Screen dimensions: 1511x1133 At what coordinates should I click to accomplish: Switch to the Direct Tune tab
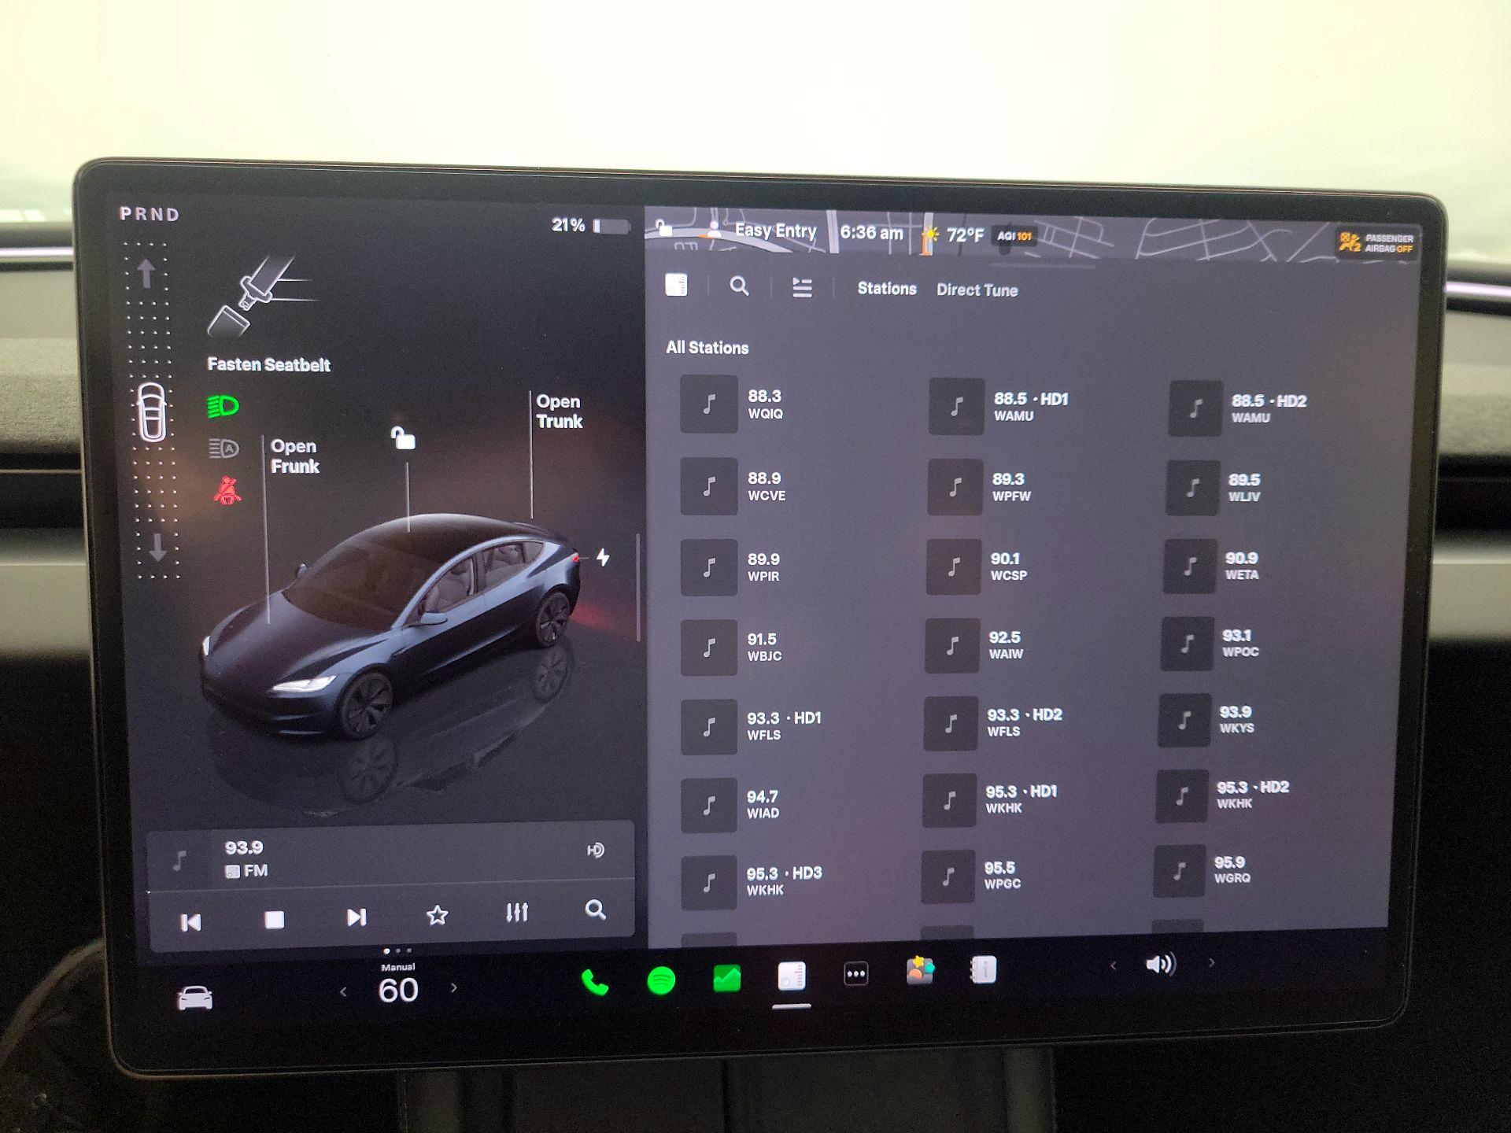click(977, 290)
